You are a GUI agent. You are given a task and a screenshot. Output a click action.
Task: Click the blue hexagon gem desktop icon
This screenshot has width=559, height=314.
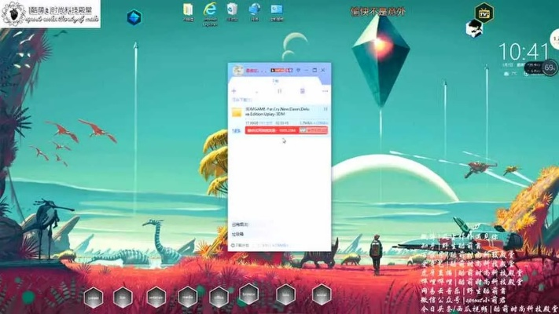point(134,17)
